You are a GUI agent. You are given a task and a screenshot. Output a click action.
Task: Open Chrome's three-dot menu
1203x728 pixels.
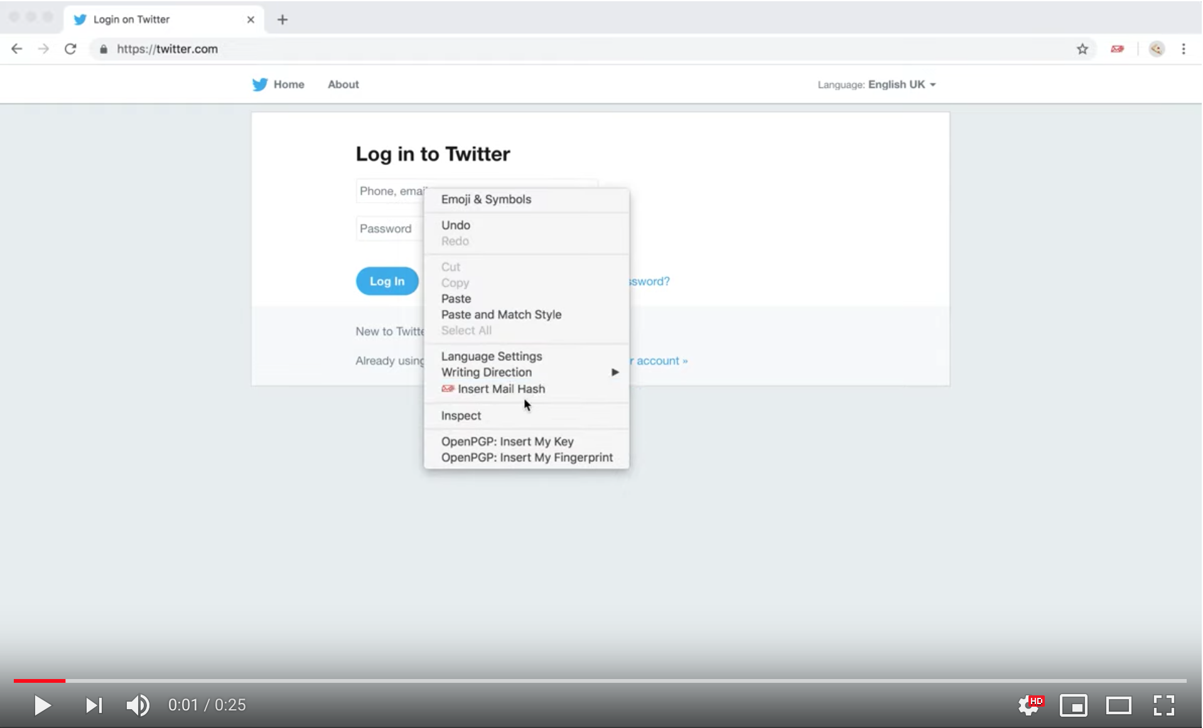1184,49
